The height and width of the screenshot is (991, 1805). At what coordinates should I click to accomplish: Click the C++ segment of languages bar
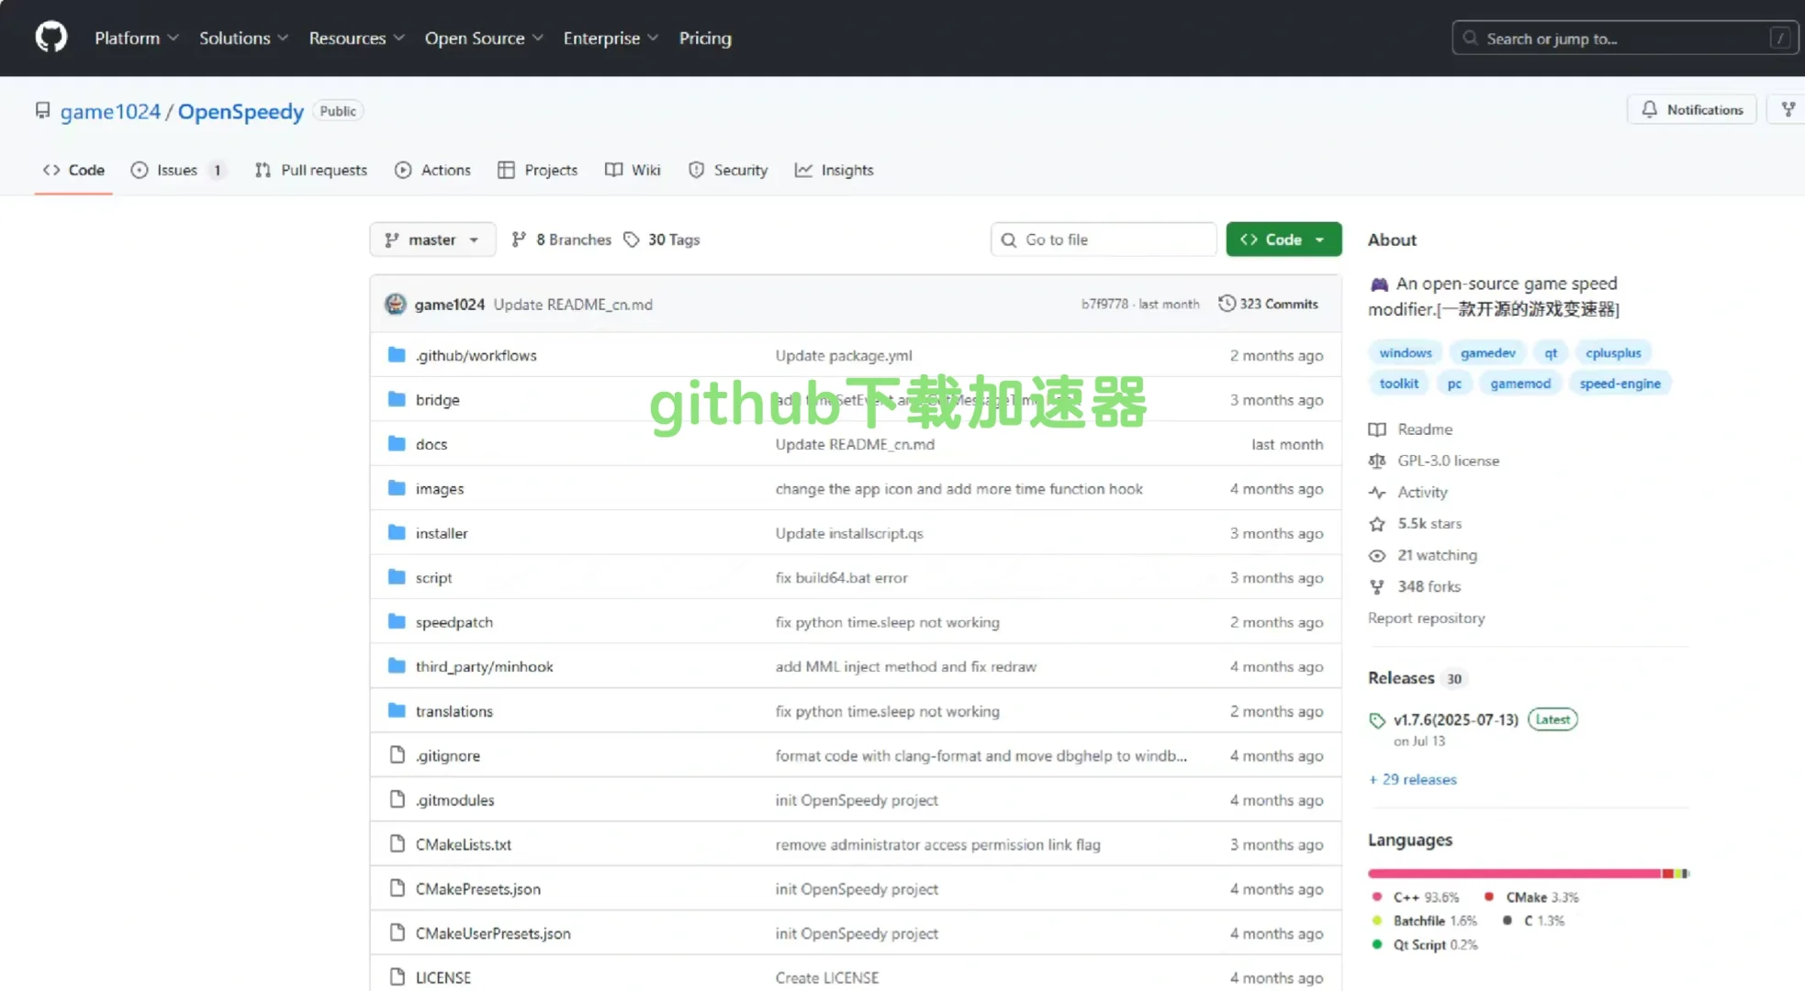coord(1506,873)
